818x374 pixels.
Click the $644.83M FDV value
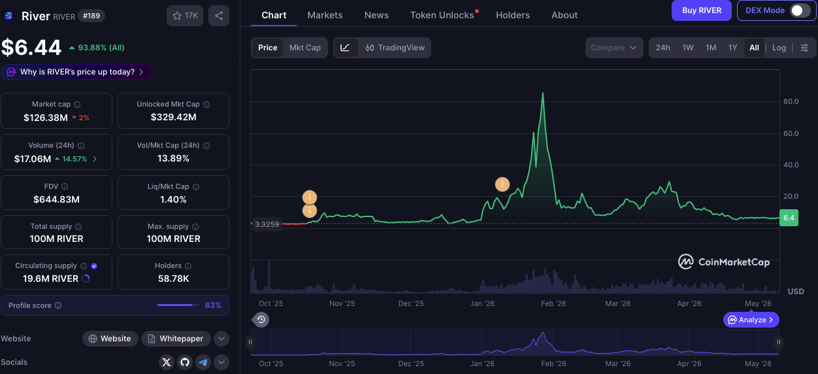point(56,199)
